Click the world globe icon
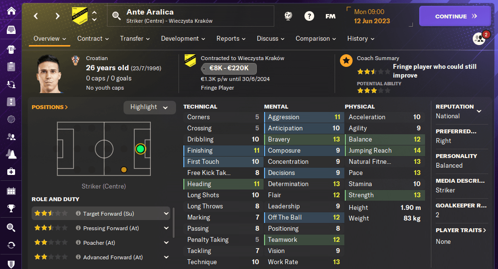This screenshot has height=269, width=498. pyautogui.click(x=288, y=16)
